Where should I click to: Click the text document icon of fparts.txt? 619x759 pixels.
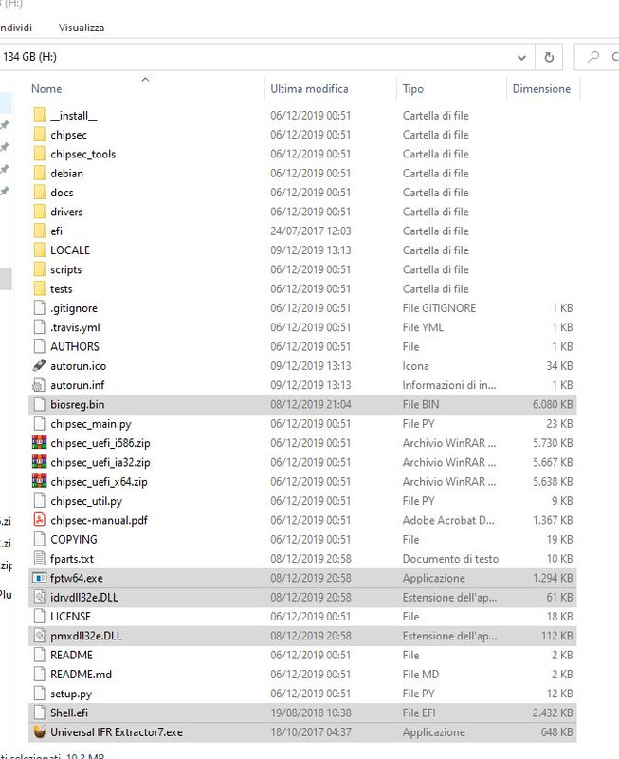tap(39, 558)
